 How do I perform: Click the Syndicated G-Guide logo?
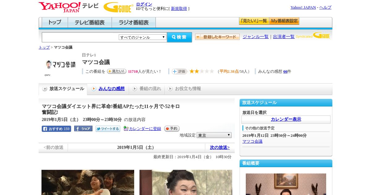click(313, 35)
